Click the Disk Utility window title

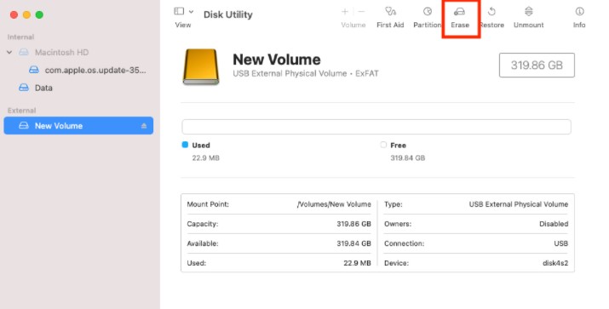point(228,14)
